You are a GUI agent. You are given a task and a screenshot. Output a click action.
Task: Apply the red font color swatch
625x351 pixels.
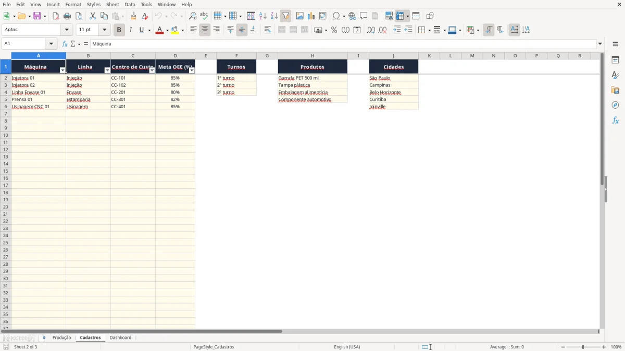(x=159, y=30)
